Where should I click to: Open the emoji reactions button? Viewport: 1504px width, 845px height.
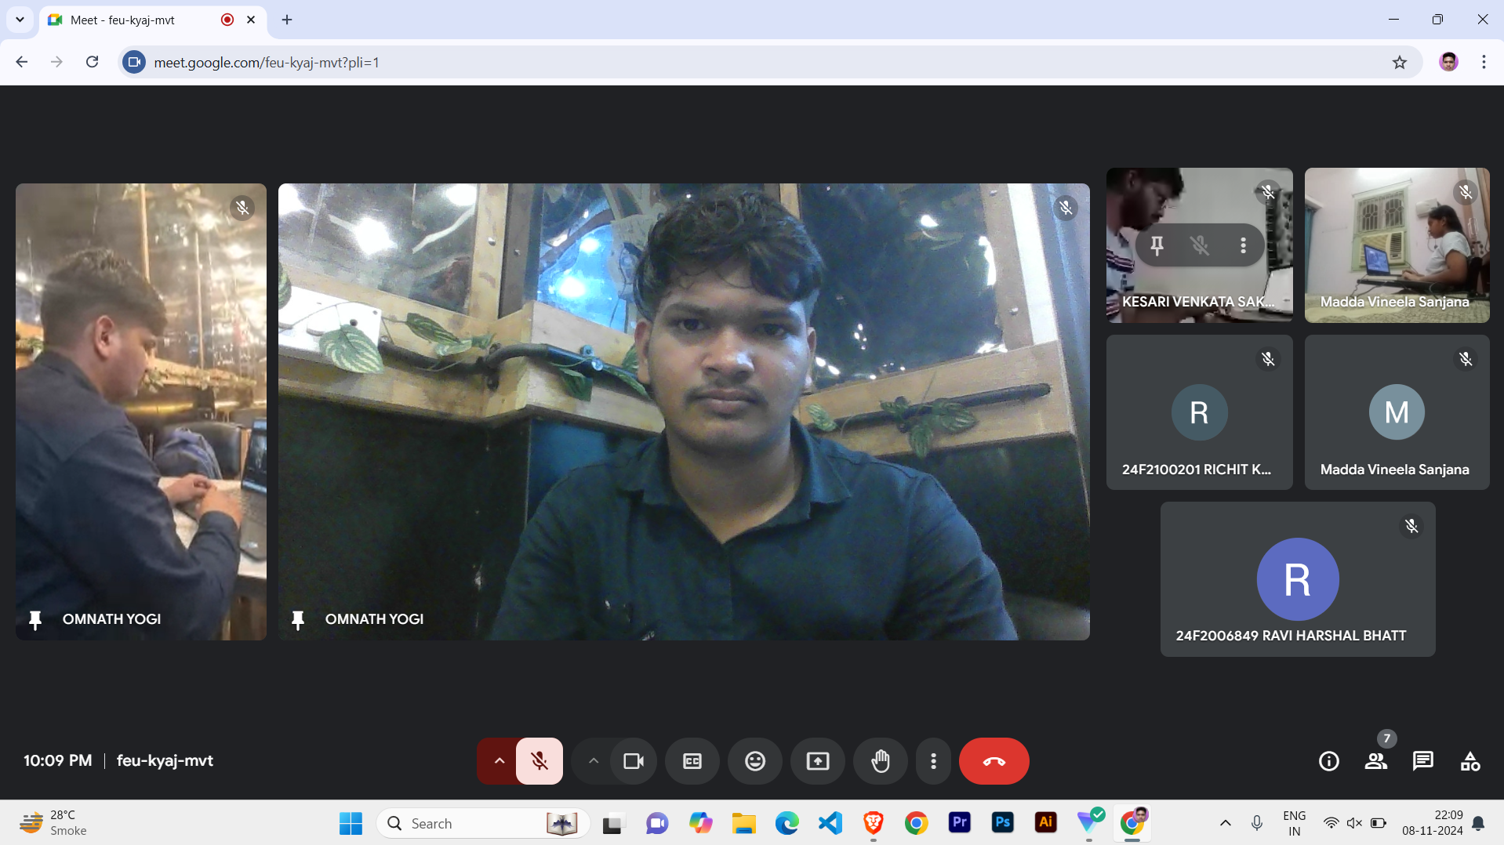754,761
